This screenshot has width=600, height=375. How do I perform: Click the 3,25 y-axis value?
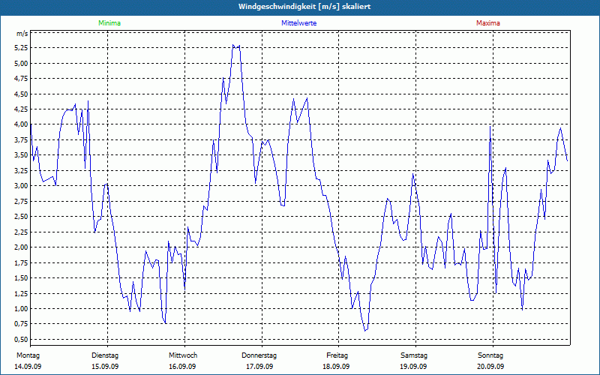coord(22,170)
